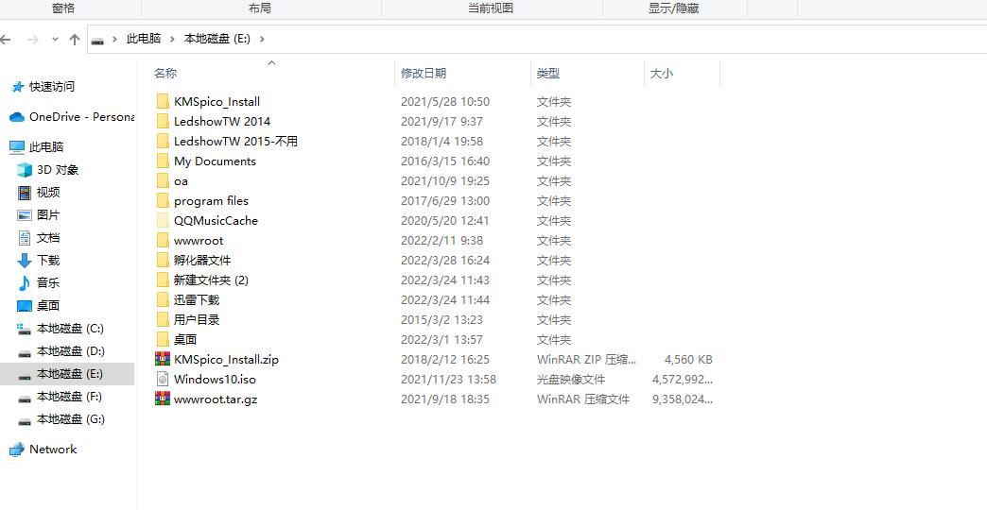Select the KMSpico_Install folder icon

[x=163, y=101]
